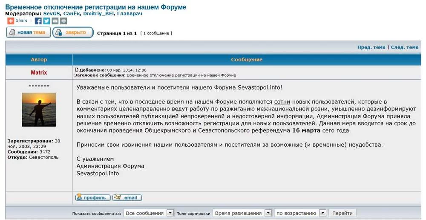Click the Поле сортировки label
The width and height of the screenshot is (426, 220).
click(193, 214)
